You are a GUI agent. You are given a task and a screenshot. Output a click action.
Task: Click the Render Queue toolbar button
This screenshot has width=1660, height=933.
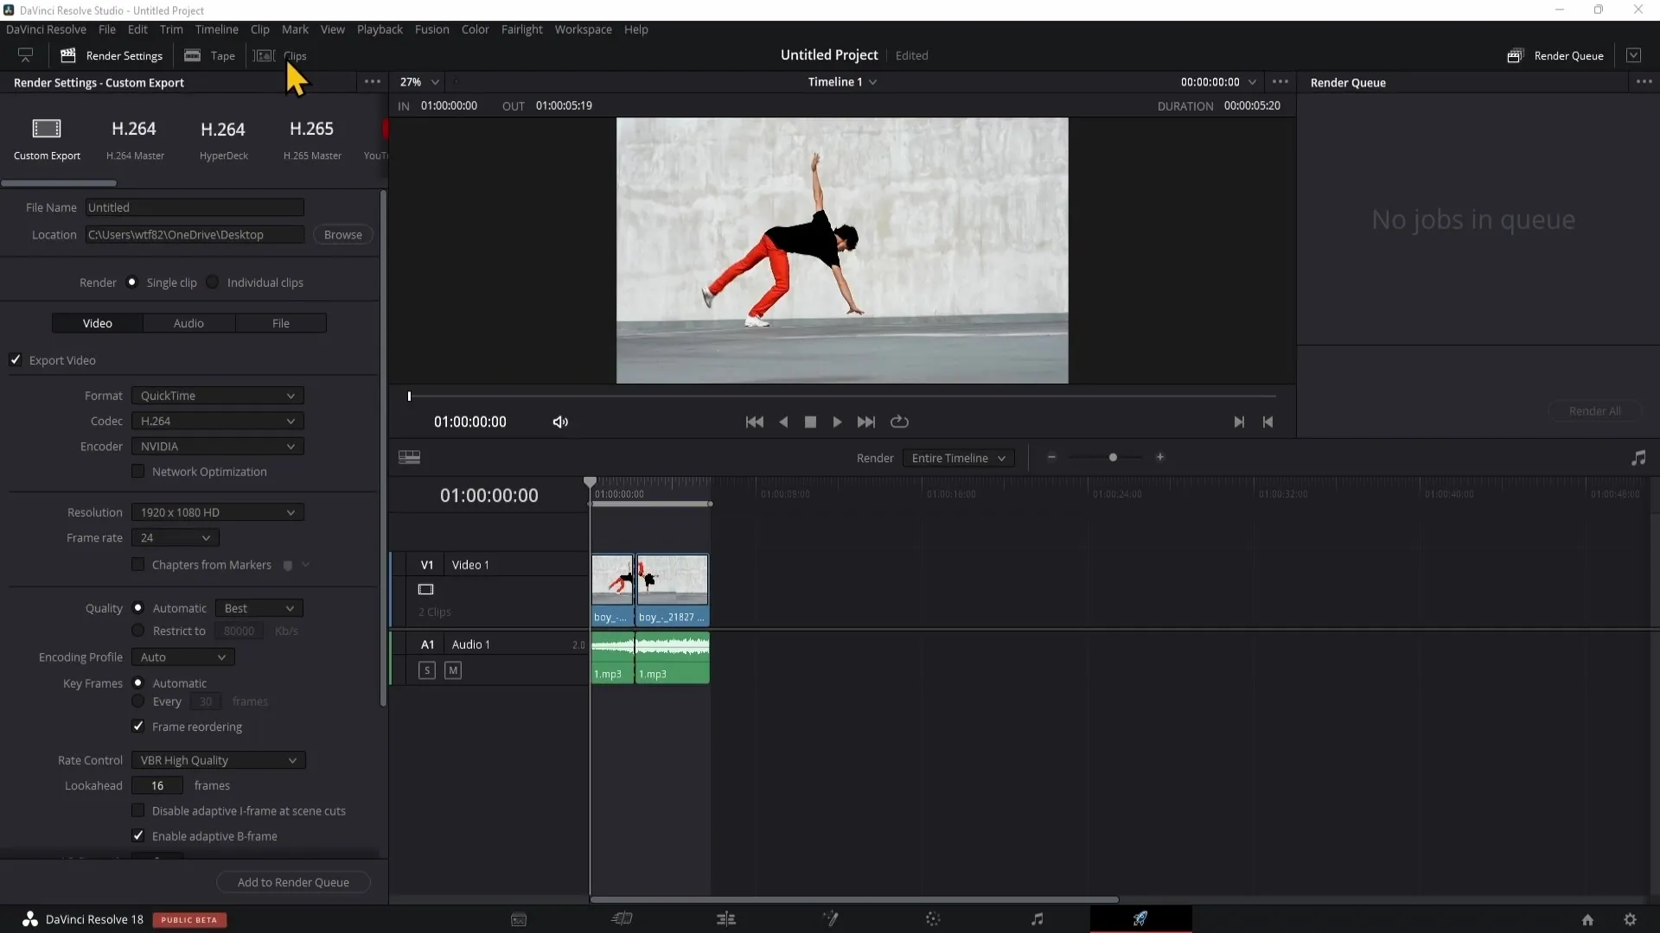[1555, 55]
